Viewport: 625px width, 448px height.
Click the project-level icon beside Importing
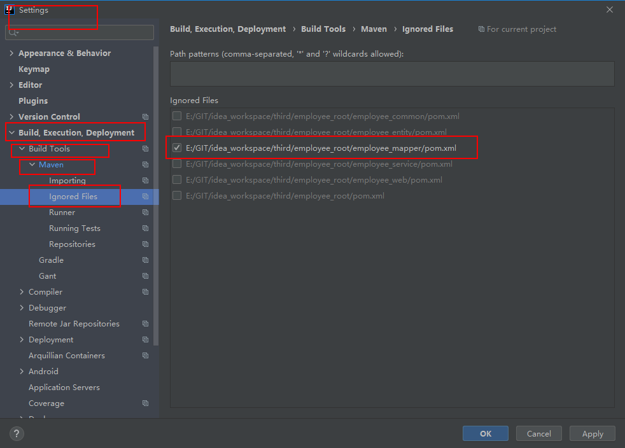coord(146,181)
